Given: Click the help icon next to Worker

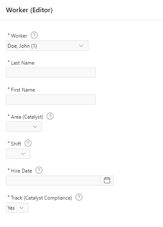Looking at the screenshot, I should coord(34,35).
